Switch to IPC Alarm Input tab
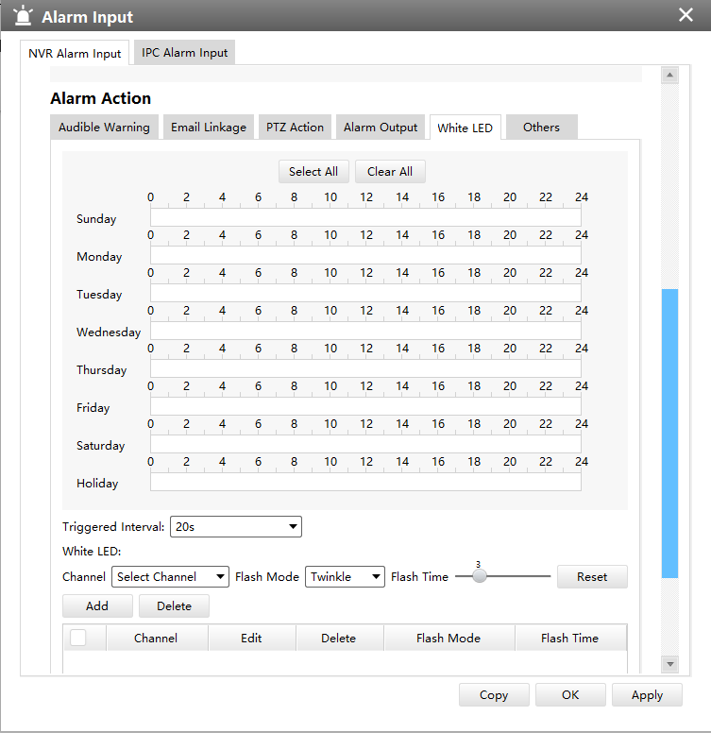711x733 pixels. pos(184,53)
